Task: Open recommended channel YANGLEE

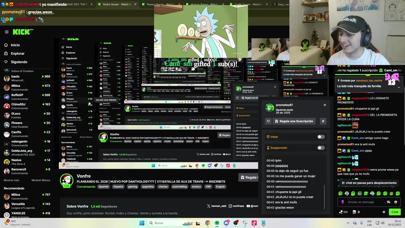Action: [27, 215]
